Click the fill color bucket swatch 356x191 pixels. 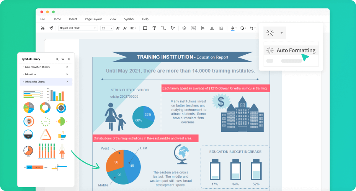(232, 28)
